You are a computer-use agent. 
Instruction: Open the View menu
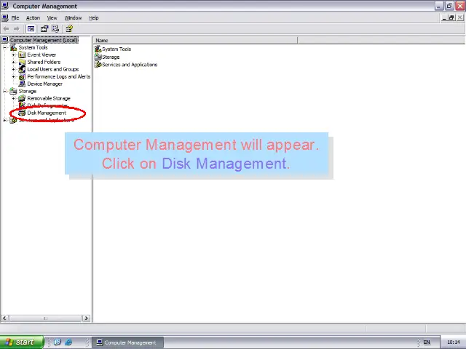52,17
